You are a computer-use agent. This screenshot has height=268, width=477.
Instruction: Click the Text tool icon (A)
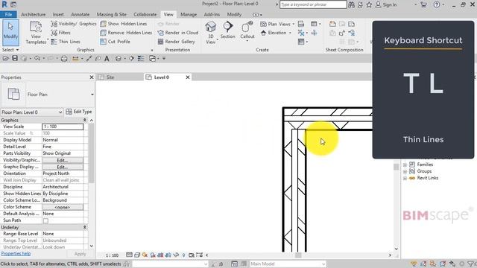107,58
